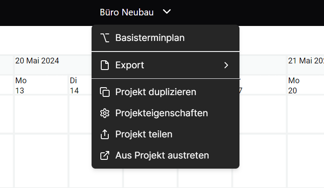
Task: Expand the Export submenu arrow
Action: [226, 65]
